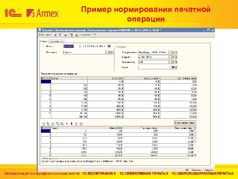This screenshot has height=179, width=238.
Task: Click the Цена (USD) column header in the upper table
Action: [106, 78]
